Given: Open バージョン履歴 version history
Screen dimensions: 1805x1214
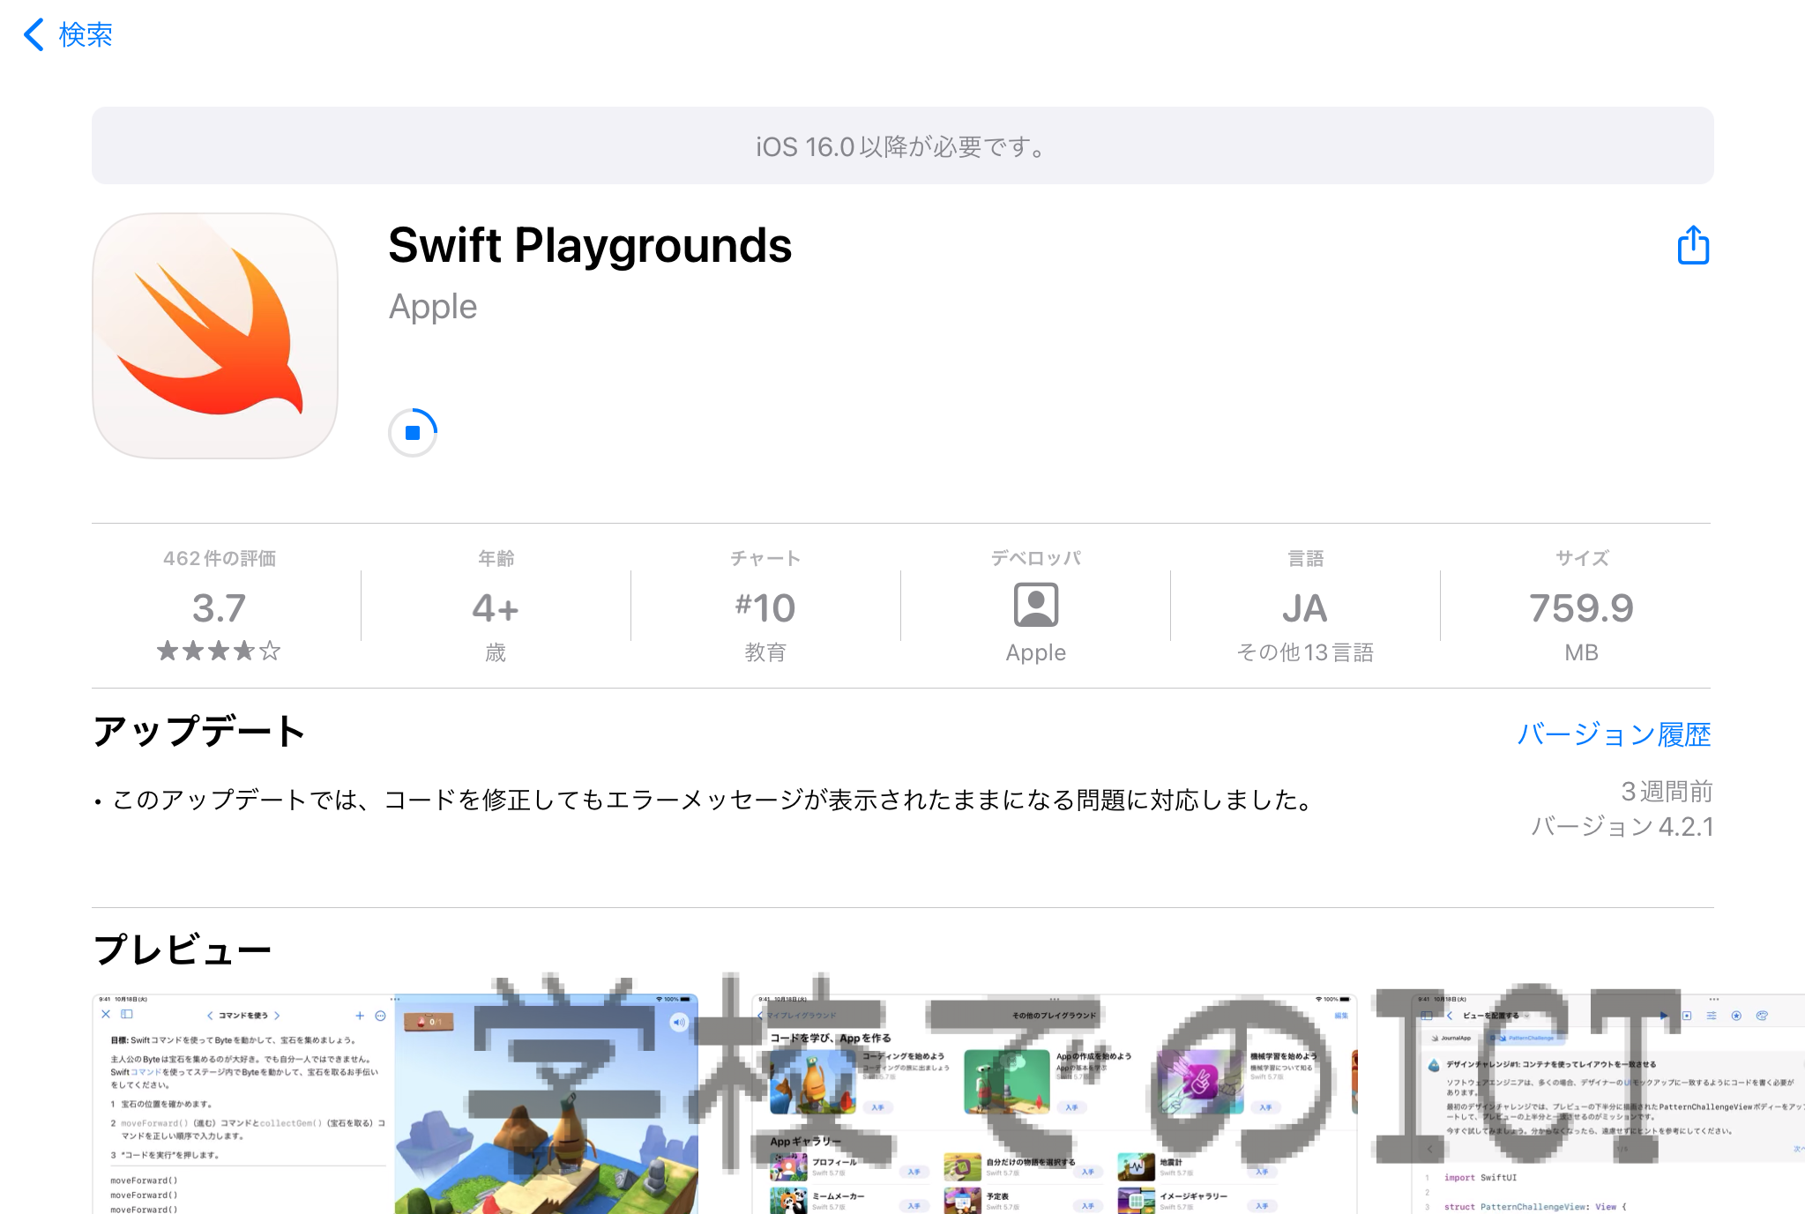Looking at the screenshot, I should (1614, 734).
